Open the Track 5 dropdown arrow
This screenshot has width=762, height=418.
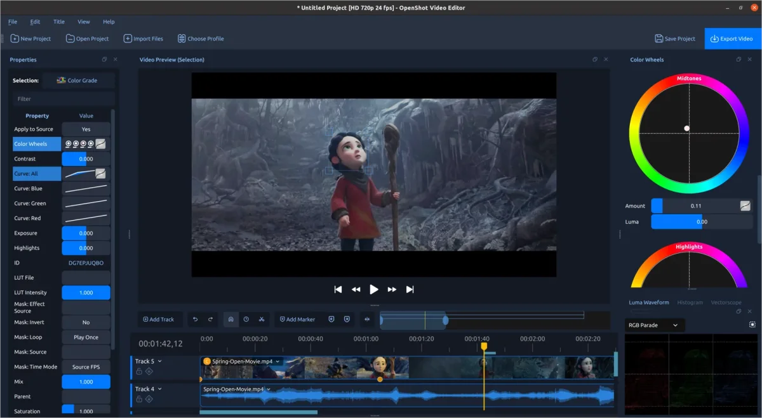pyautogui.click(x=160, y=362)
